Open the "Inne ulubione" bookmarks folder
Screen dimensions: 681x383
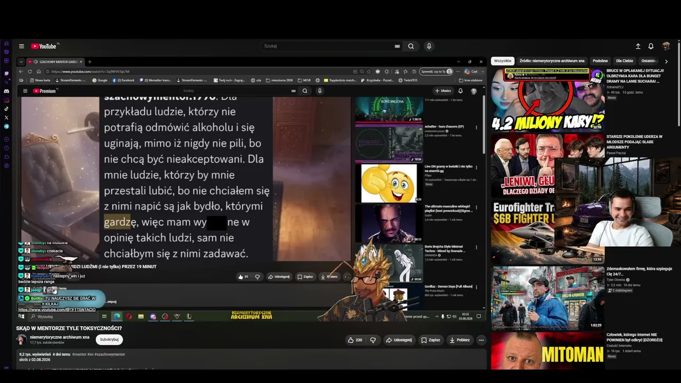tap(471, 80)
